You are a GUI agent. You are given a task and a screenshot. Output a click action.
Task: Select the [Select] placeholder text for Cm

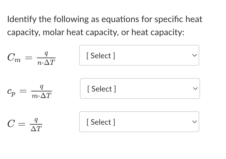(x=101, y=55)
